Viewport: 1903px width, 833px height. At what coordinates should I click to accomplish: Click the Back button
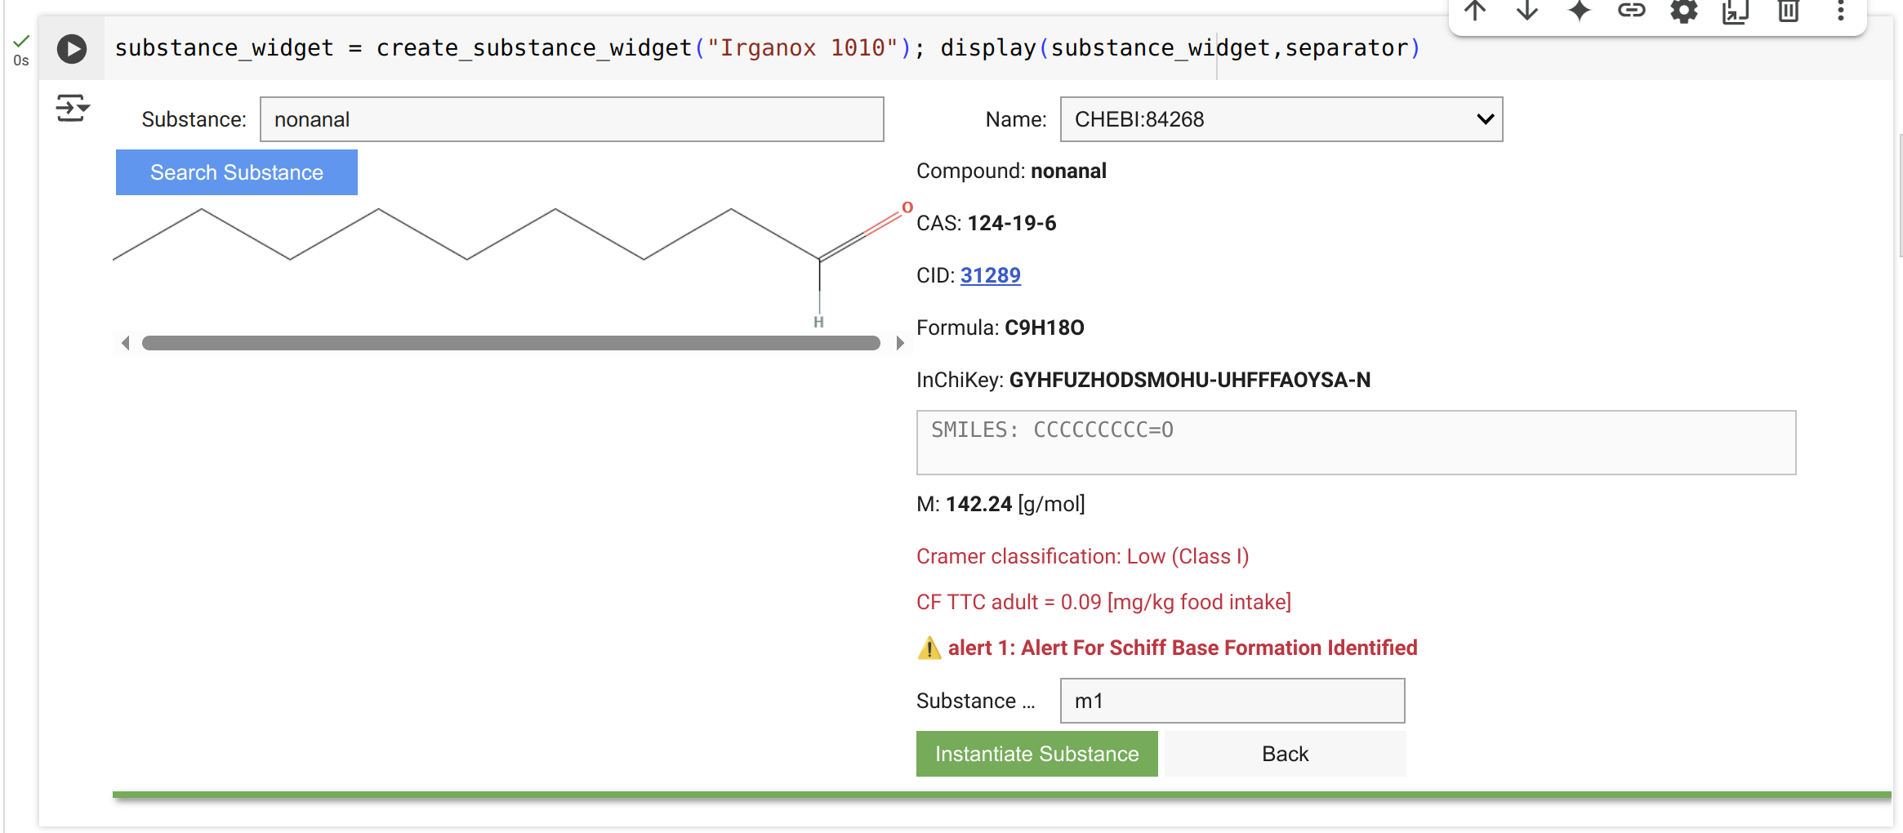1286,754
